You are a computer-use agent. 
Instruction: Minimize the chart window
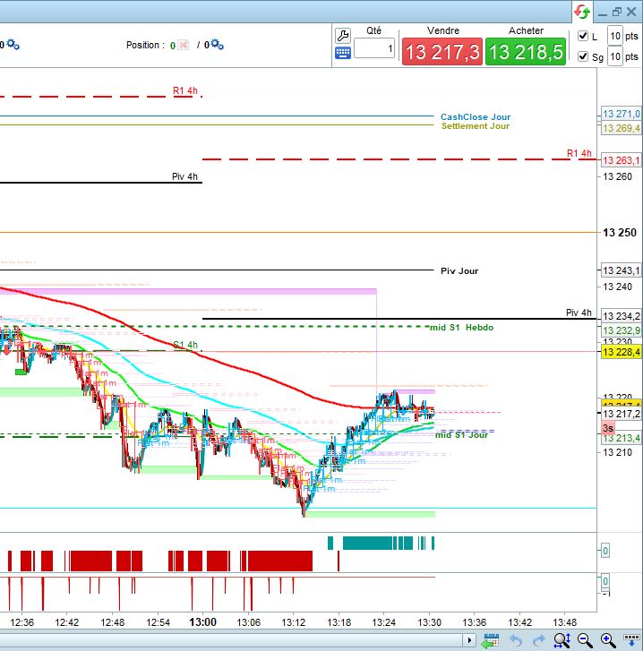[x=603, y=14]
